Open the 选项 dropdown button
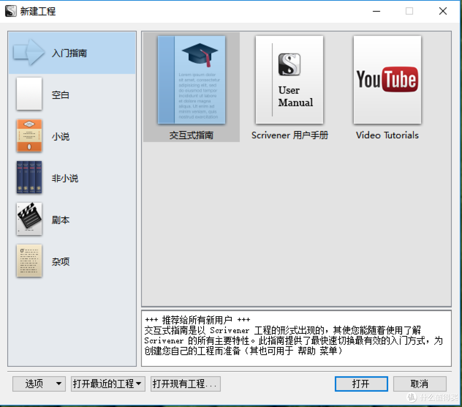The height and width of the screenshot is (407, 462). tap(39, 384)
